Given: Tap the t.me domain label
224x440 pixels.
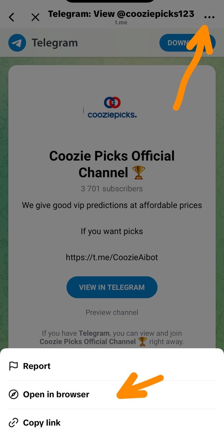Looking at the screenshot, I should point(121,23).
